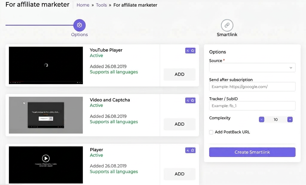Open the Video and Captcha preview thumbnail
Viewport: 306px width, 185px height.
tap(46, 115)
